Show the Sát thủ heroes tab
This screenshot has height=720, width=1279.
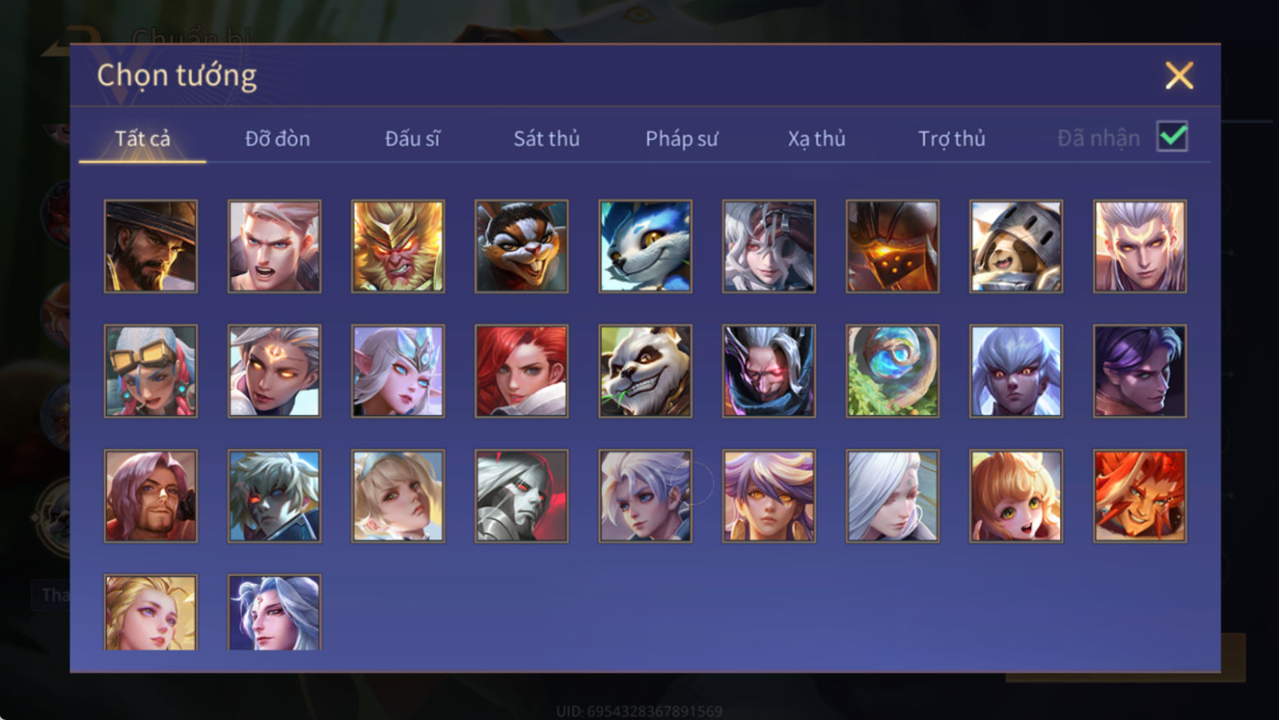pyautogui.click(x=547, y=138)
